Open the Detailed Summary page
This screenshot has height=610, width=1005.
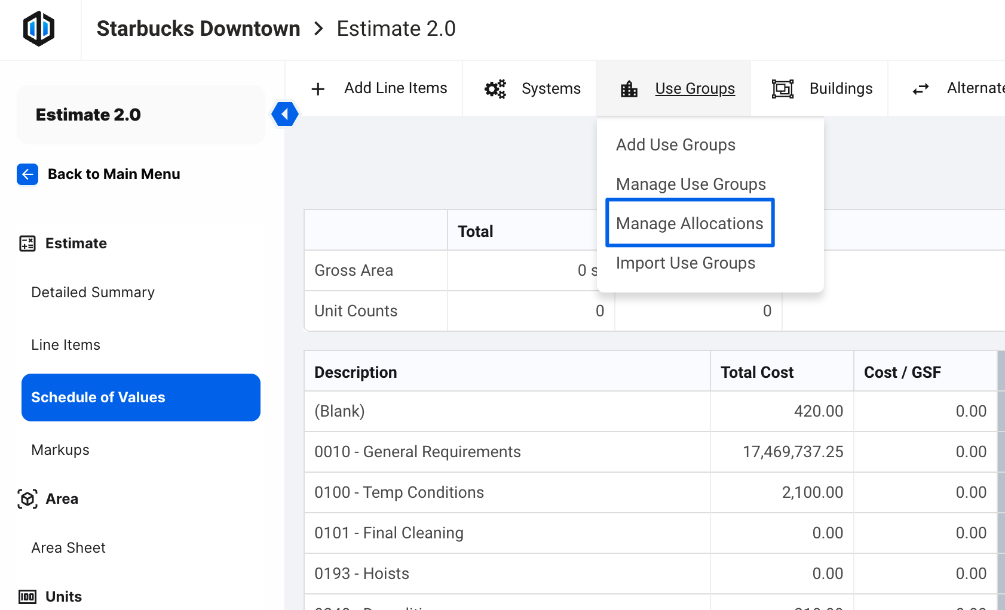93,292
